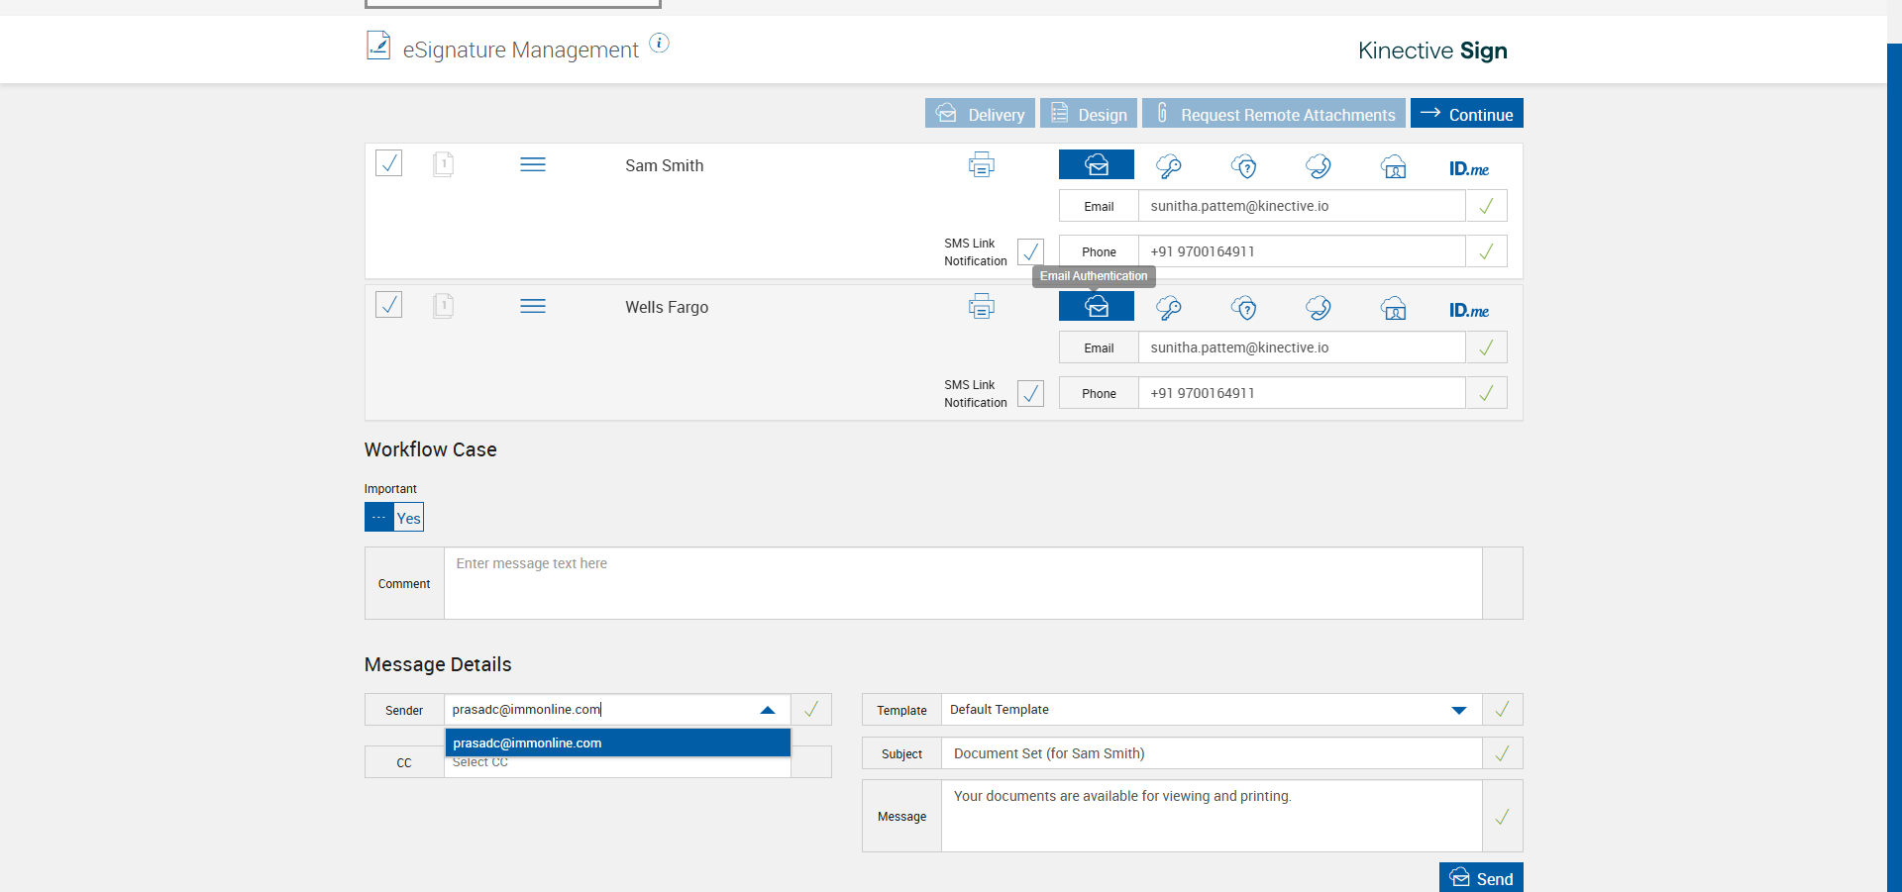Select shield question authentication for Sam Smith
The height and width of the screenshot is (892, 1902).
click(x=1244, y=166)
